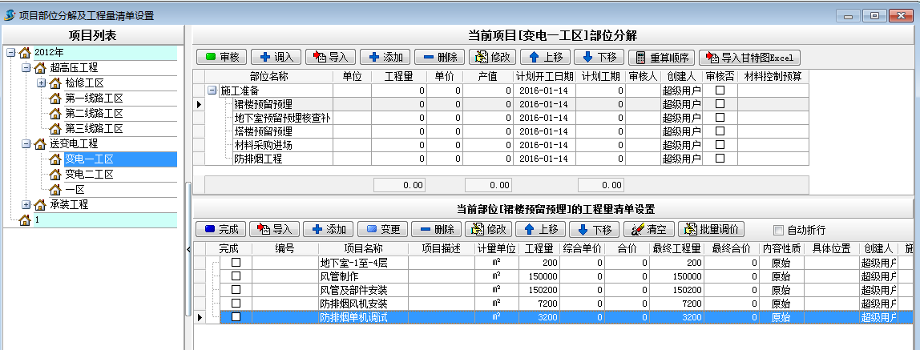
Task: Expand the 检修工区 tree node
Action: [x=41, y=83]
